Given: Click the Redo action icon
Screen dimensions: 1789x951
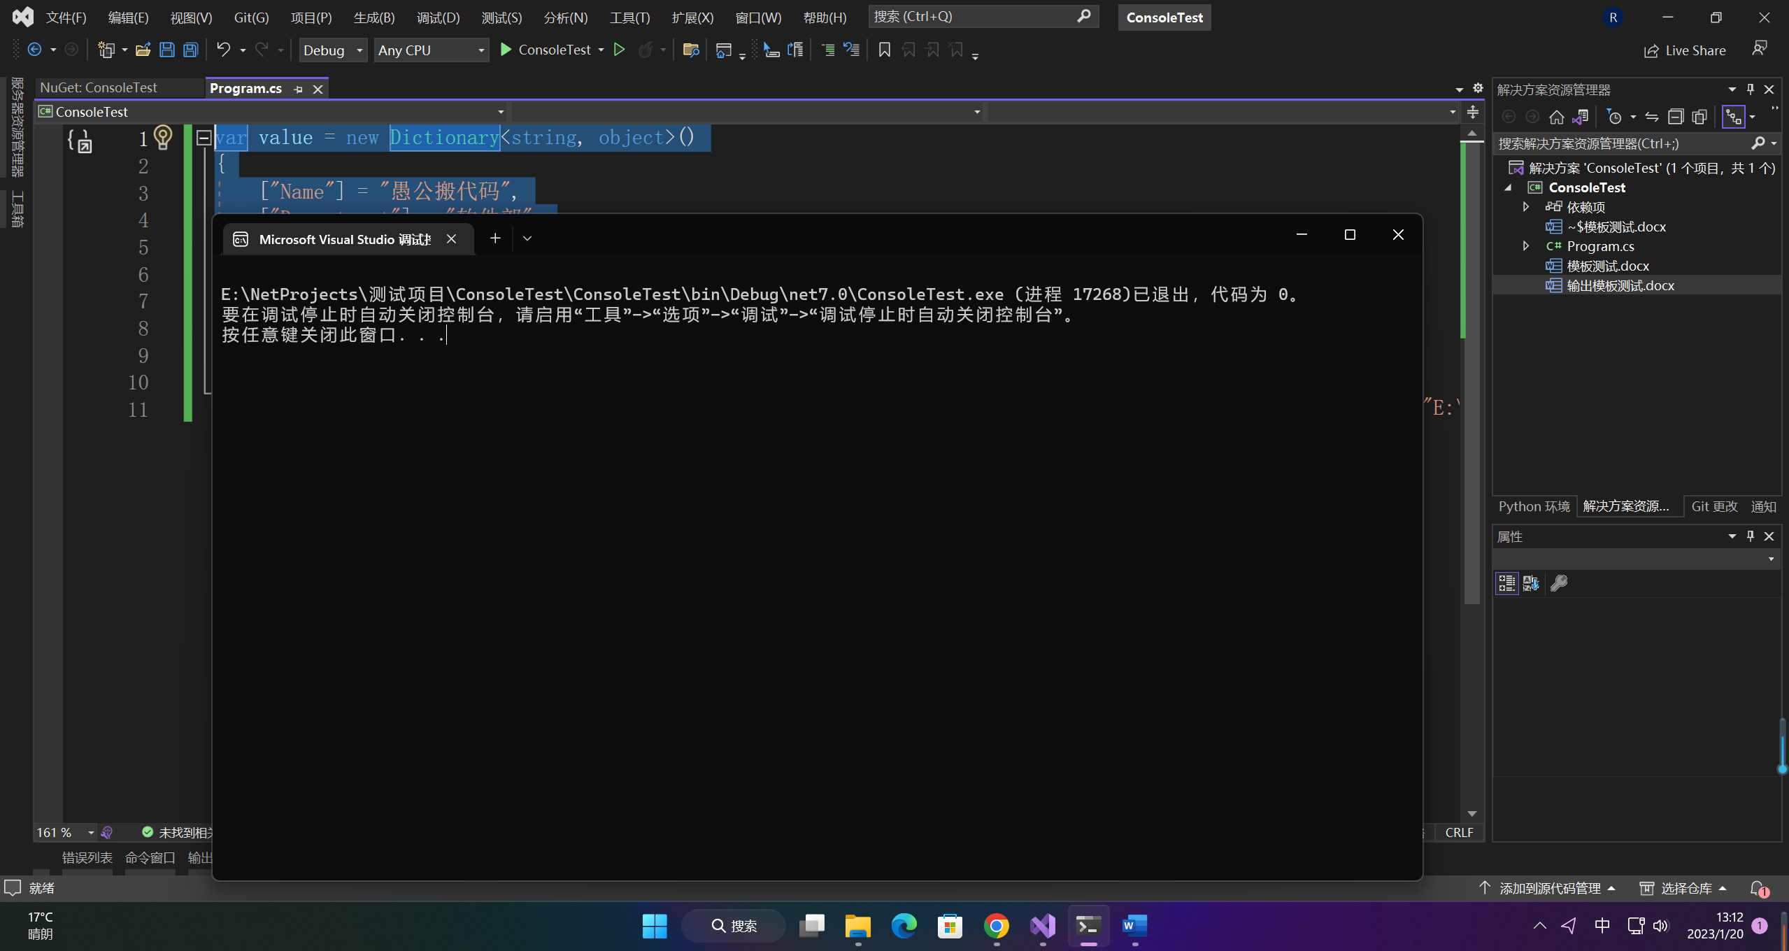Looking at the screenshot, I should (x=260, y=50).
